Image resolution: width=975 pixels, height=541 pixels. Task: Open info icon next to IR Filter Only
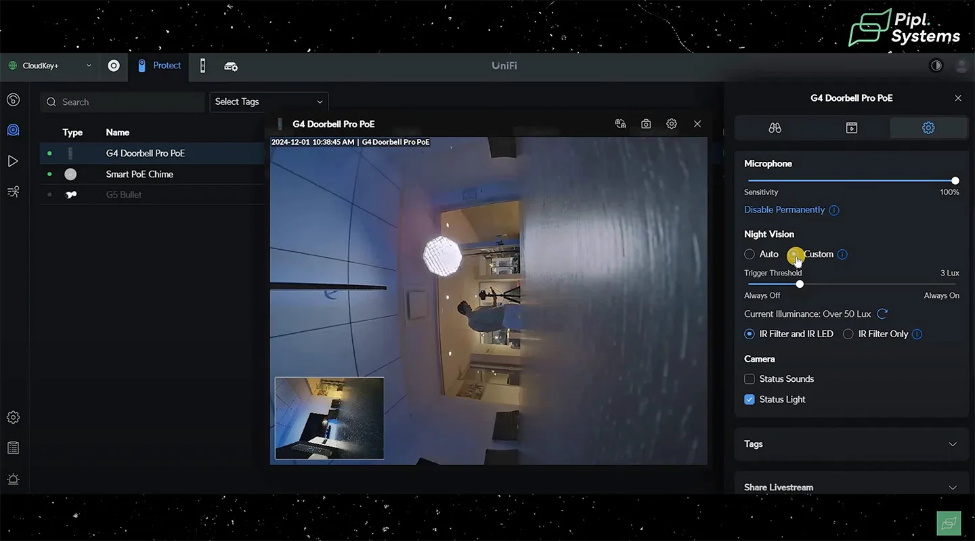point(917,334)
